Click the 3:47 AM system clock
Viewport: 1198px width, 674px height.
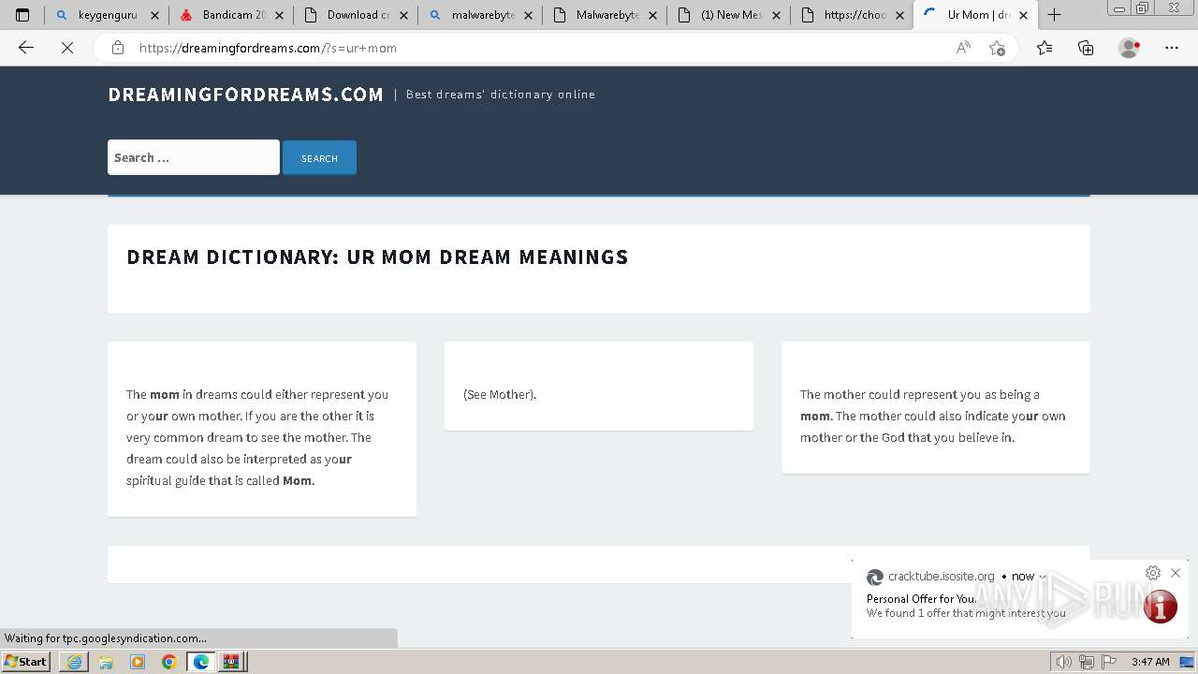pyautogui.click(x=1150, y=662)
